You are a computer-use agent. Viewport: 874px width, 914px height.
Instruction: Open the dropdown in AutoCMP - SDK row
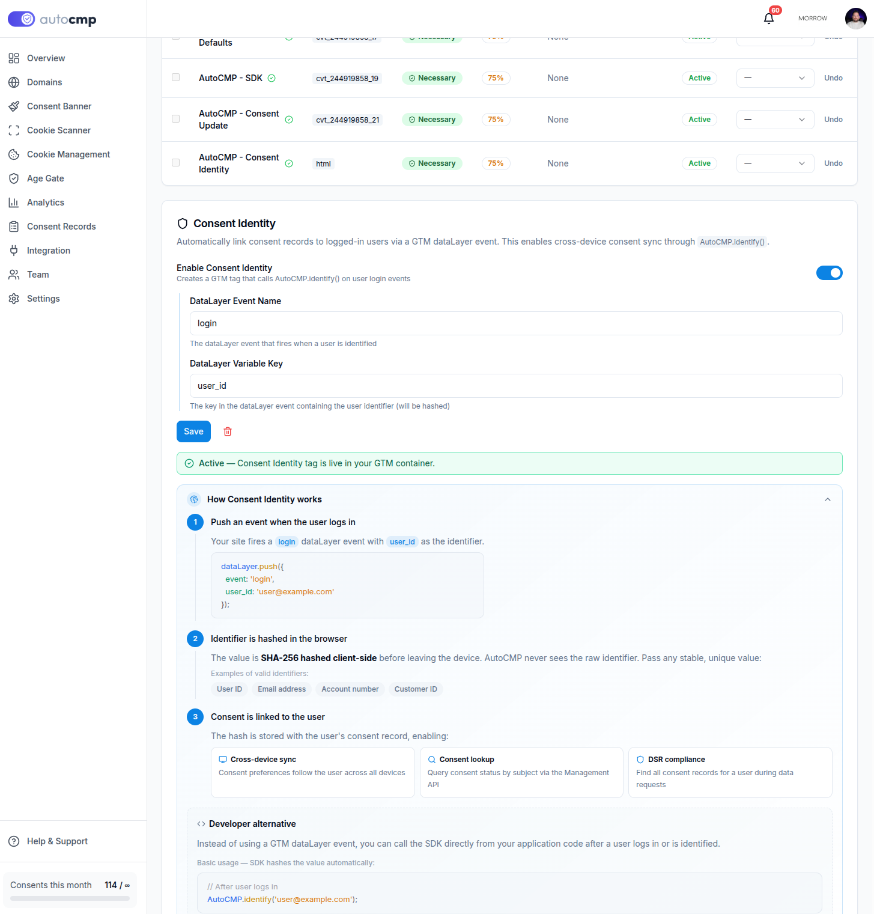[775, 78]
